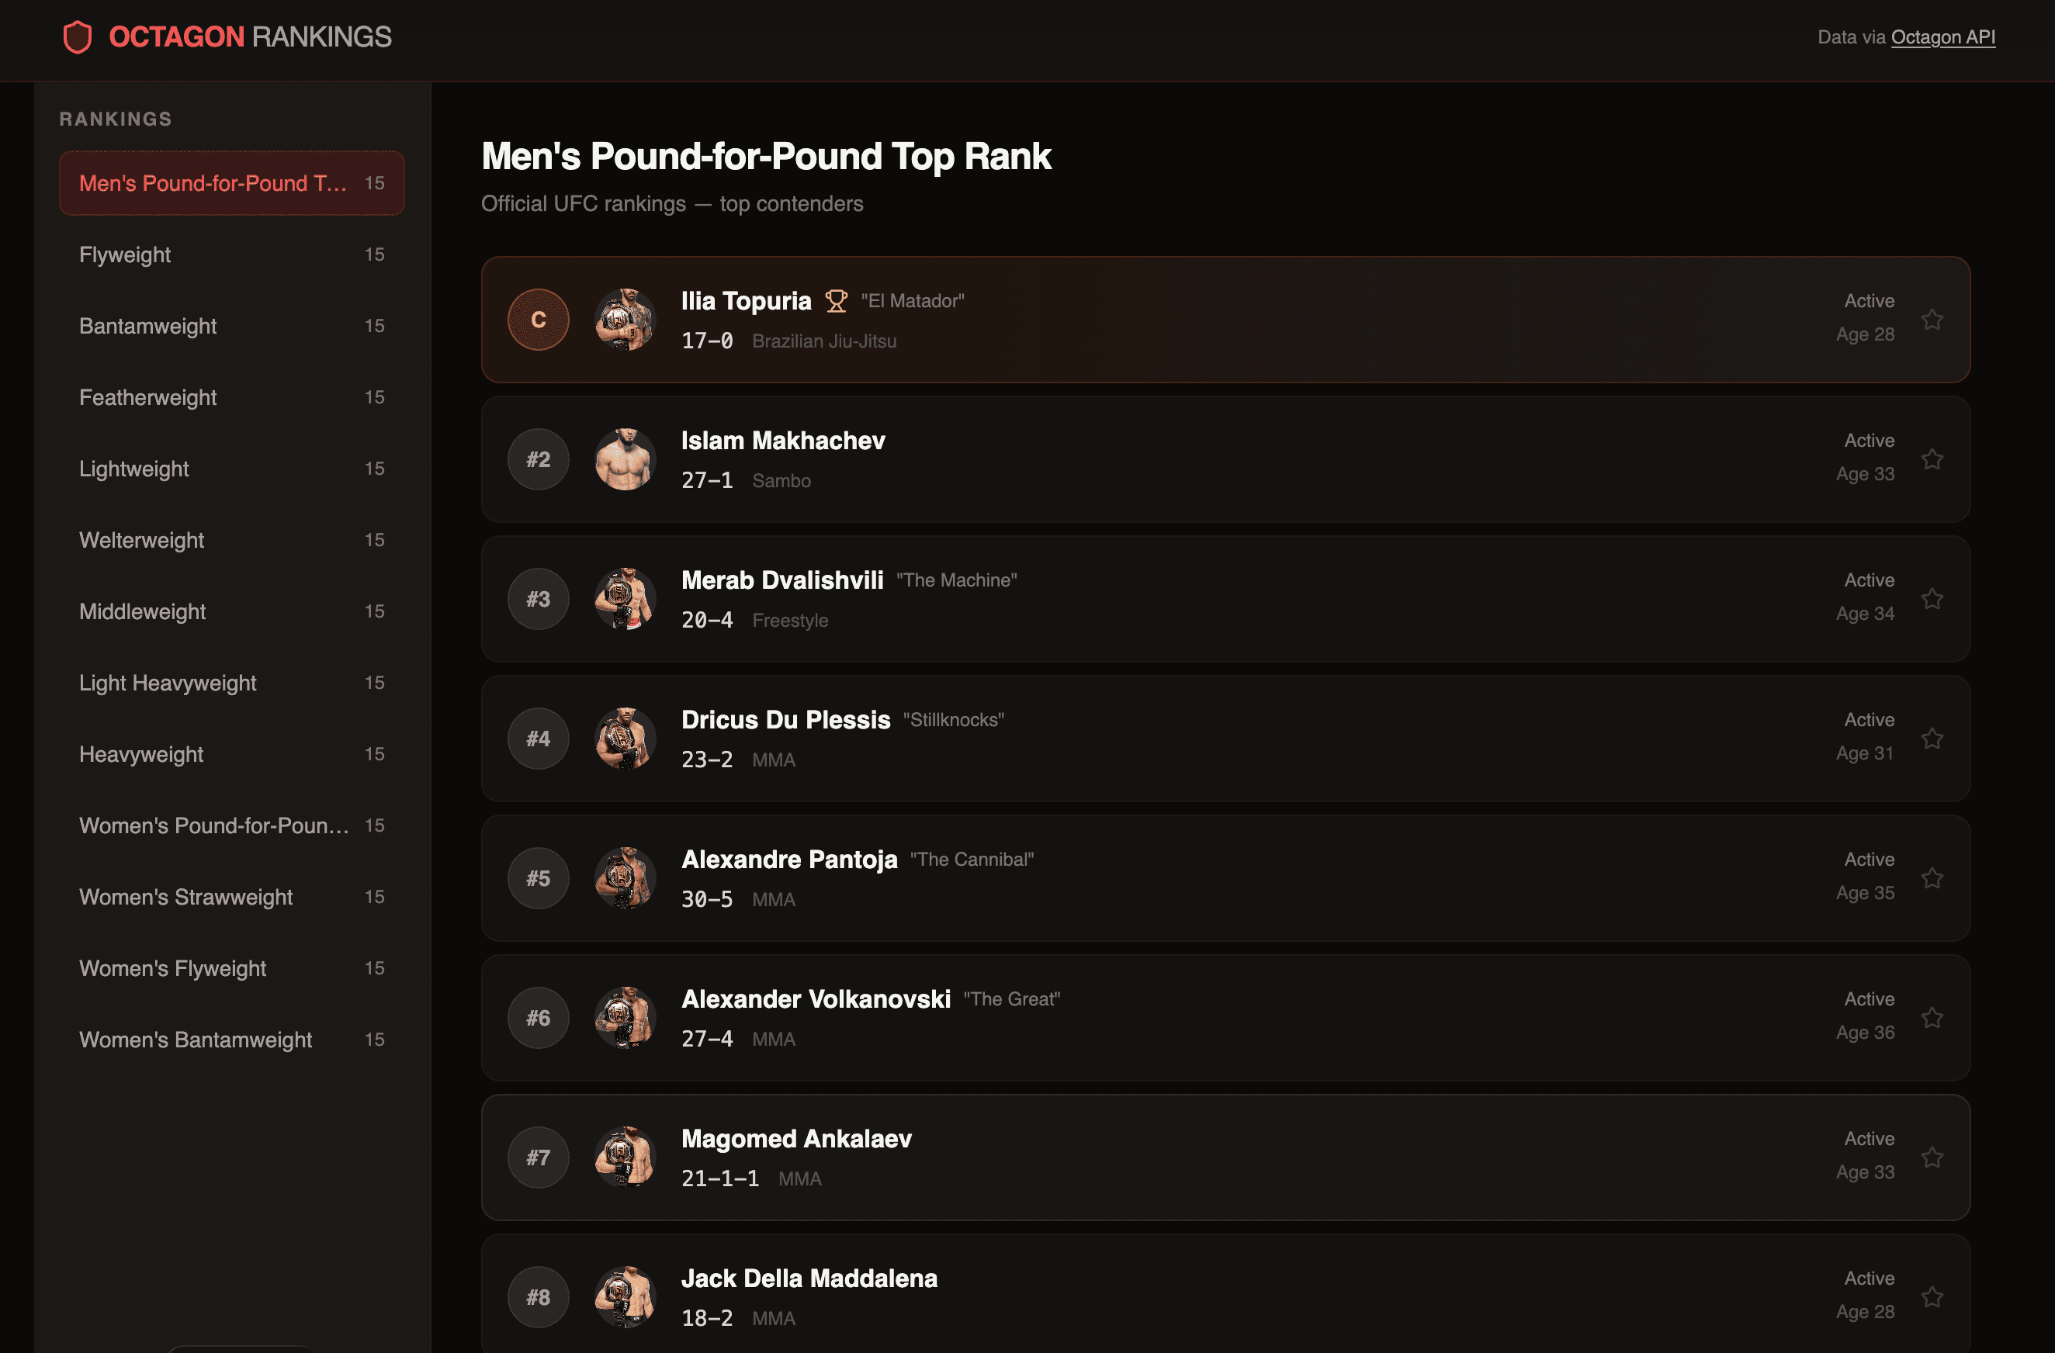Open Women's Strawweight rankings

coord(231,897)
